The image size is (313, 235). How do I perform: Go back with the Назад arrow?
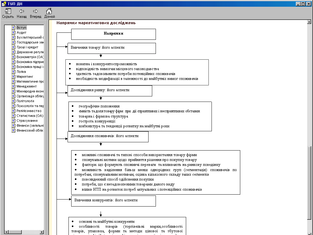(22, 11)
